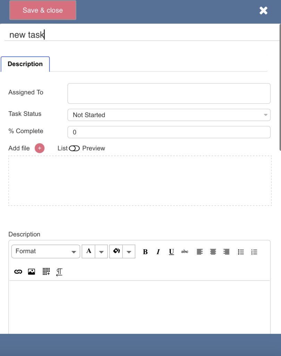Viewport: 281px width, 356px height.
Task: Insert an image into description
Action: coord(32,272)
